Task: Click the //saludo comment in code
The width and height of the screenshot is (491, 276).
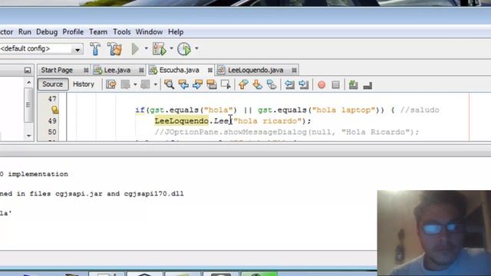Action: tap(420, 110)
